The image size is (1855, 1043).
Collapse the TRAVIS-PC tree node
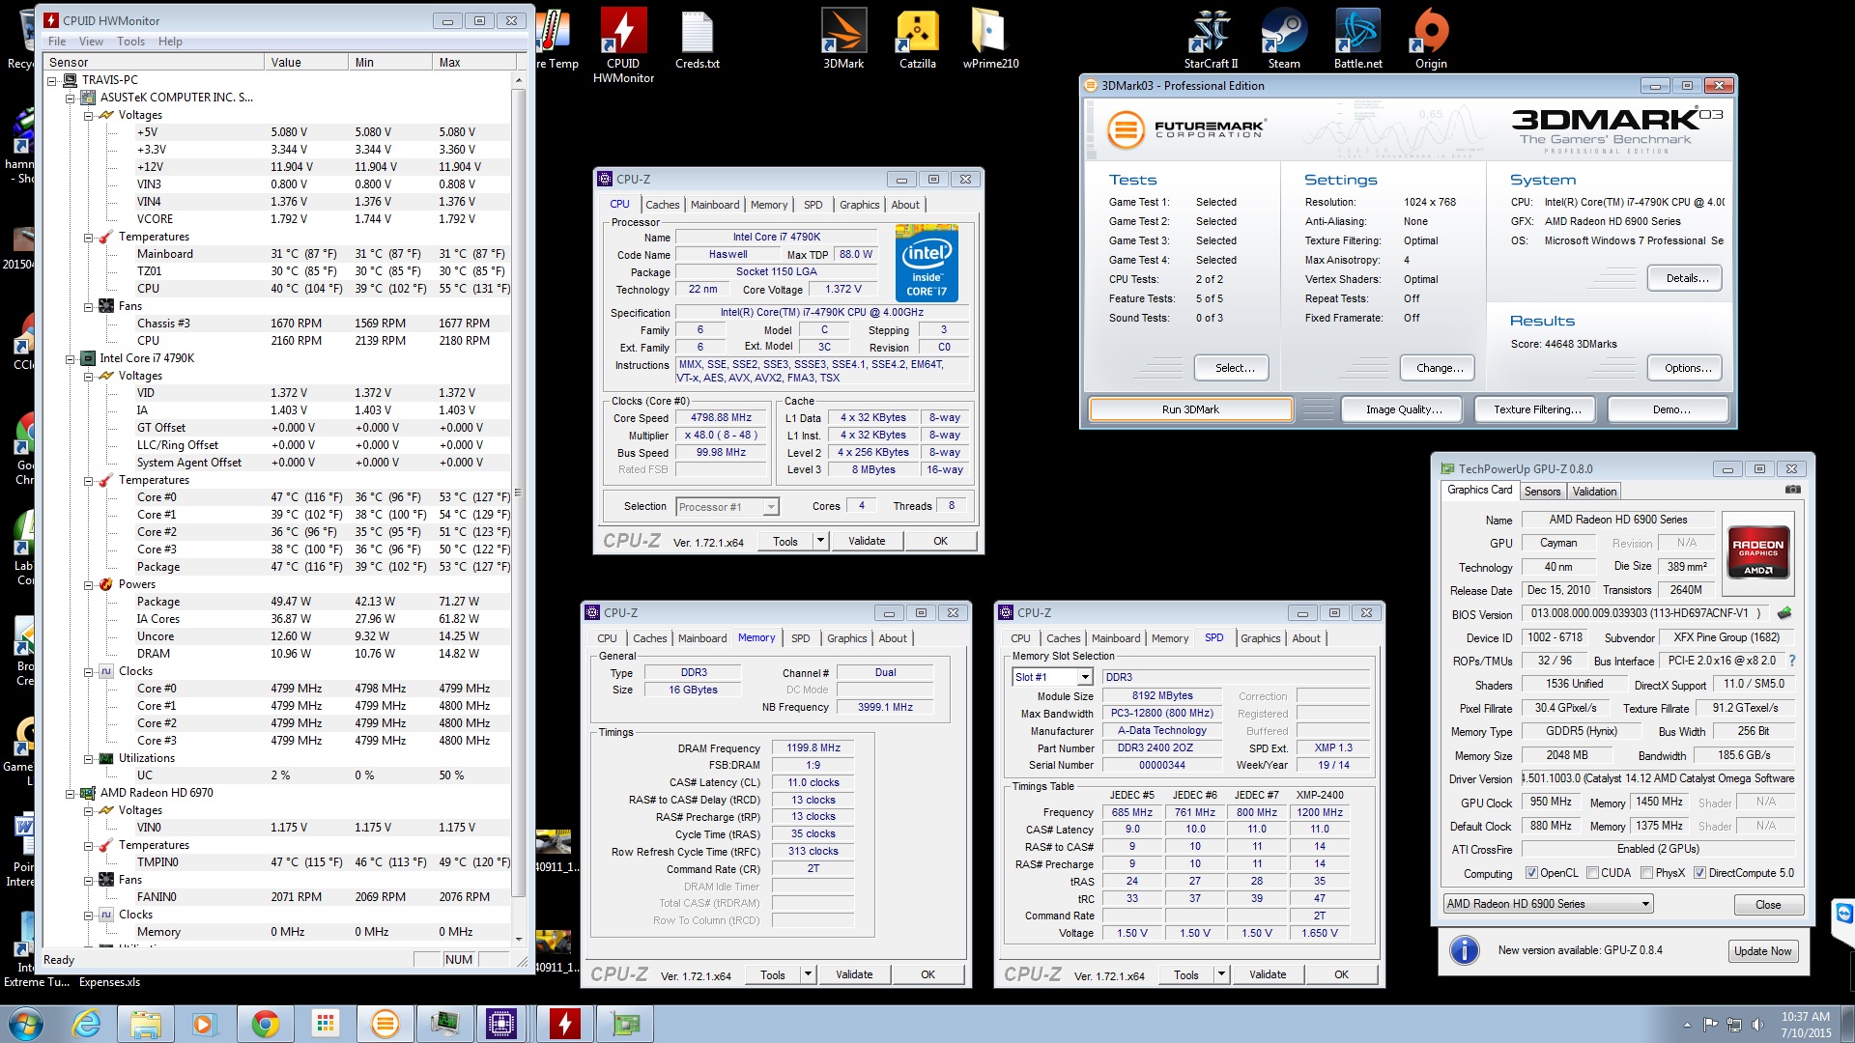pos(52,81)
